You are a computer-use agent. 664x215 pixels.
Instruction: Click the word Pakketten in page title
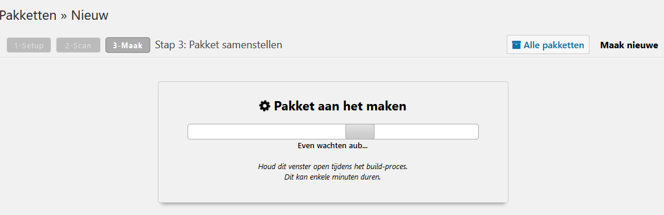pyautogui.click(x=28, y=16)
